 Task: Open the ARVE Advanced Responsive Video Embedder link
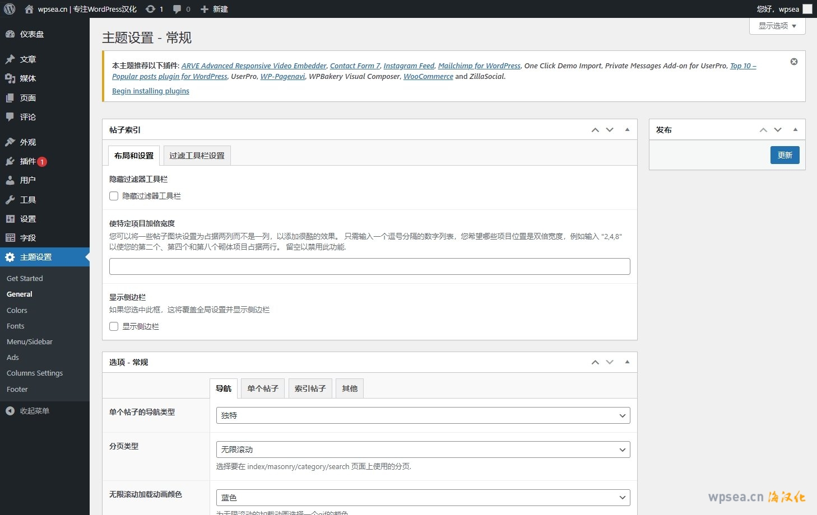pyautogui.click(x=254, y=65)
